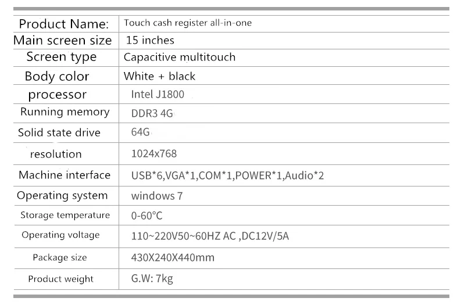Click the "Product Name:" label
The height and width of the screenshot is (305, 468).
click(x=64, y=24)
